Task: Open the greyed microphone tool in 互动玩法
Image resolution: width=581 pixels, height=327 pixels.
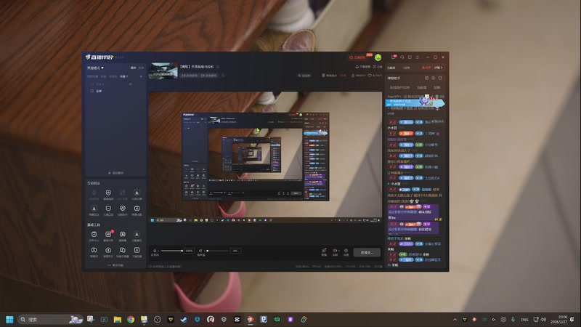Action: tap(94, 194)
